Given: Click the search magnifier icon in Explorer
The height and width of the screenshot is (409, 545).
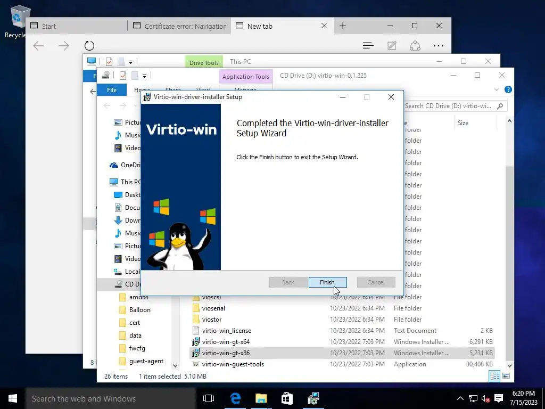Looking at the screenshot, I should 500,106.
